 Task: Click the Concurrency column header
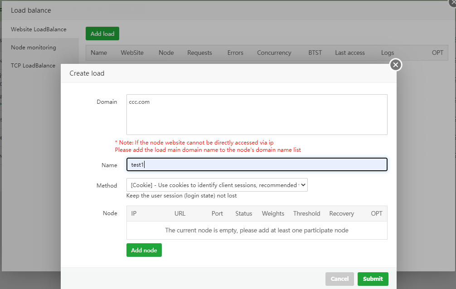(x=274, y=53)
